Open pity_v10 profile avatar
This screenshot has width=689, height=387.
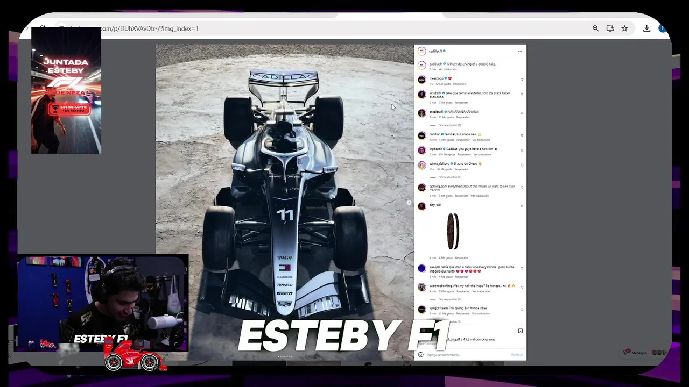pos(422,206)
